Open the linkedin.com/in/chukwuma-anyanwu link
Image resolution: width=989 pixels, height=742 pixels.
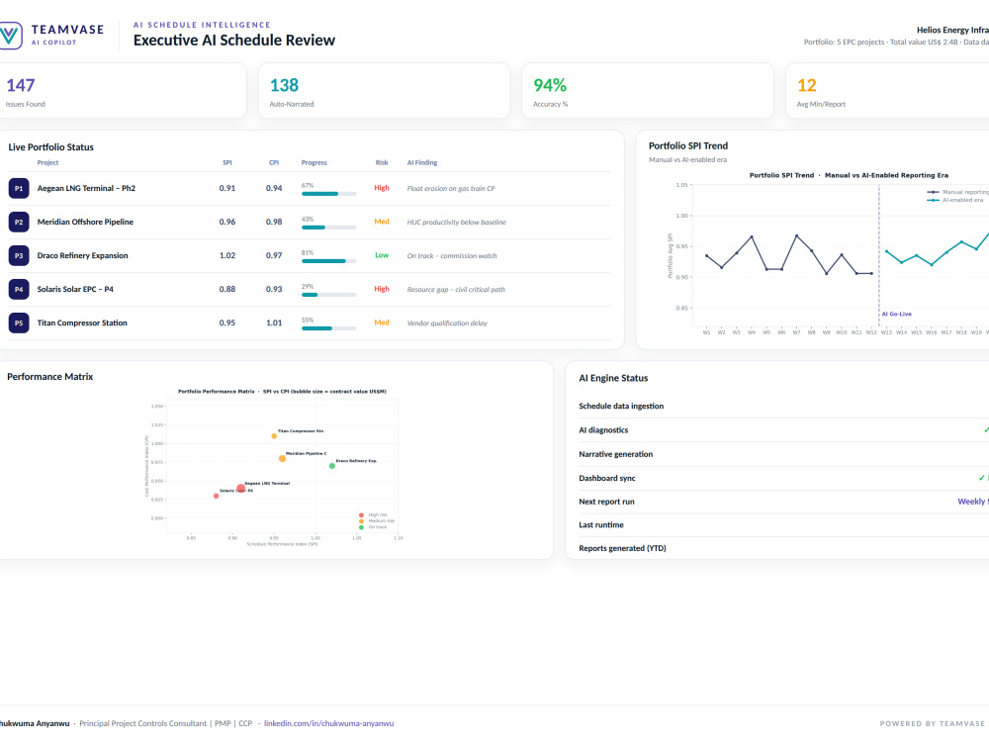(x=328, y=723)
